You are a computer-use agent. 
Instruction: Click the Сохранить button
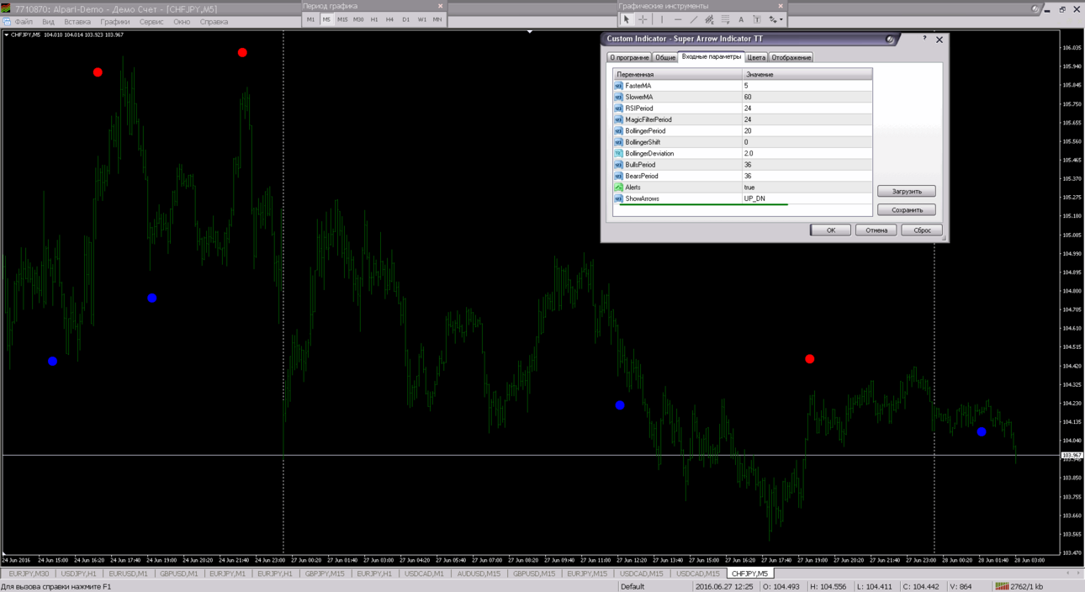pyautogui.click(x=907, y=209)
